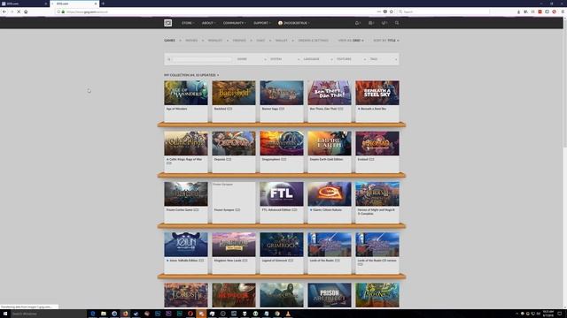This screenshot has height=318, width=567.
Task: Open the TAGS filter dropdown
Action: click(x=384, y=59)
